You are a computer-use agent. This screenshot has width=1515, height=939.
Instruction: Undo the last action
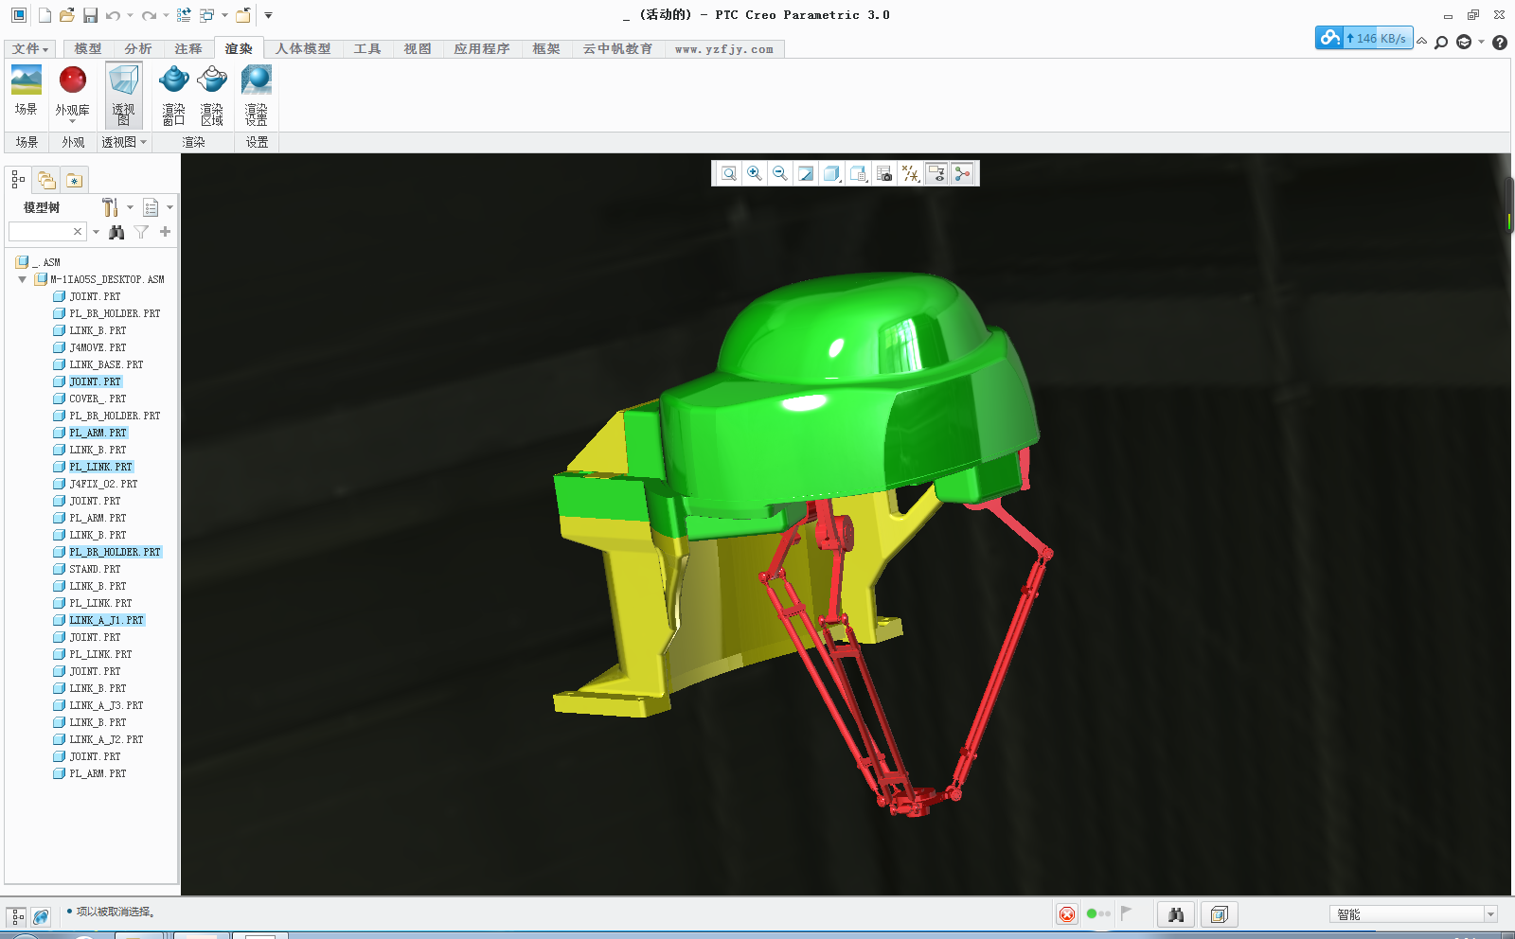tap(113, 15)
